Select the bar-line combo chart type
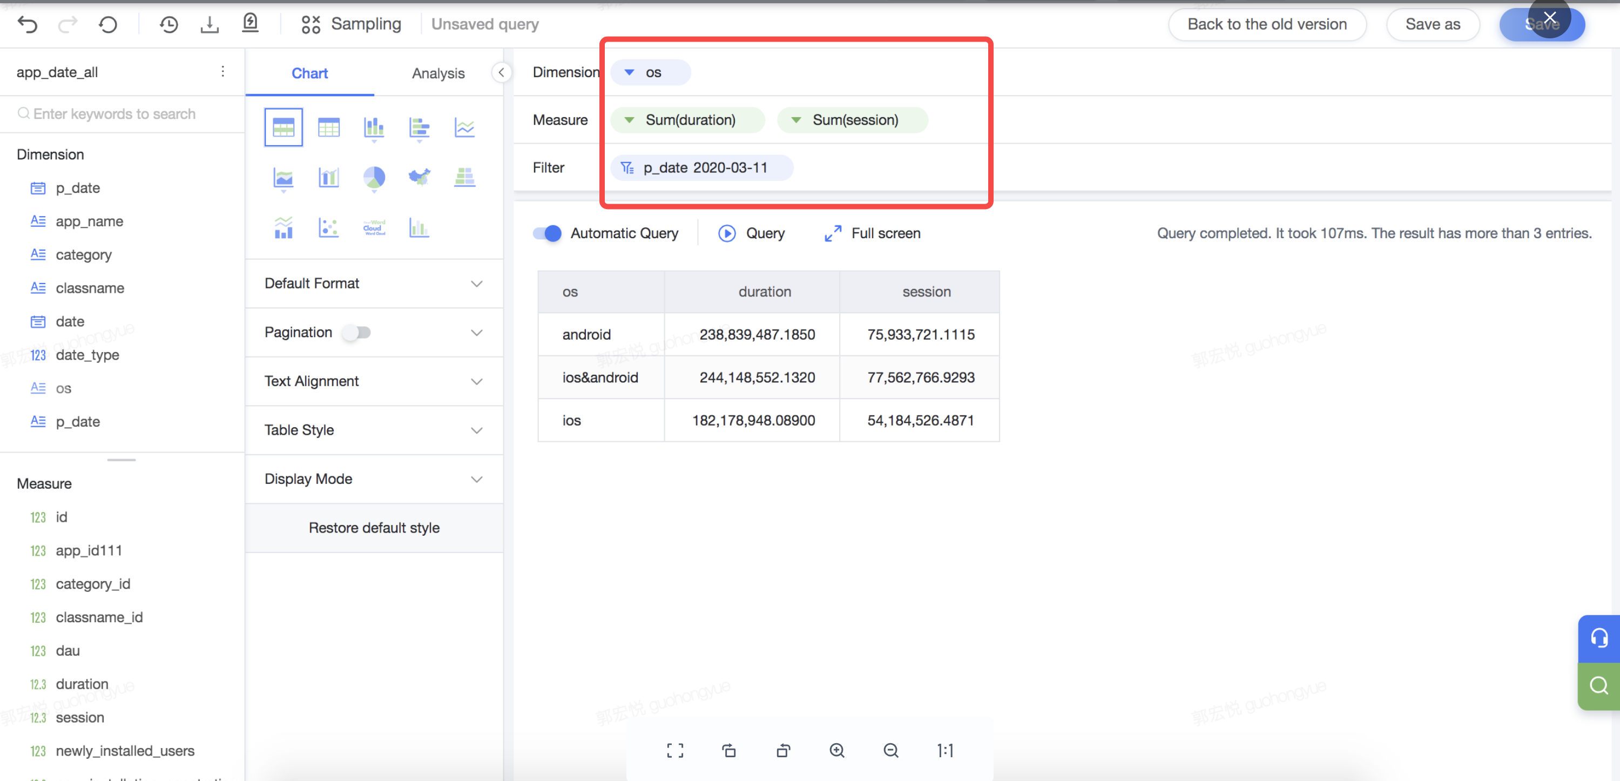This screenshot has width=1620, height=781. [329, 178]
